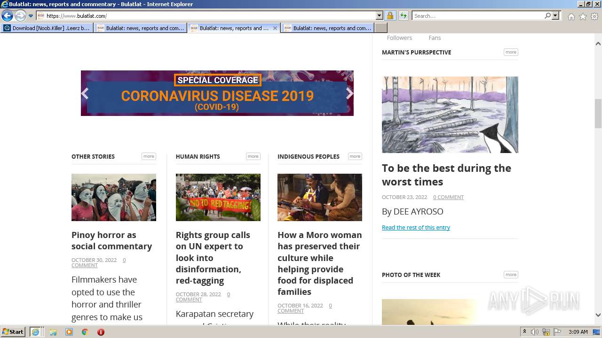Click the vertical scrollbar thumb
Image resolution: width=602 pixels, height=338 pixels.
tap(598, 114)
